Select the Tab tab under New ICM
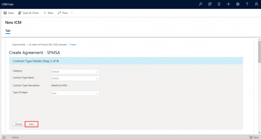Screen dimensions: 261x139 8,31
